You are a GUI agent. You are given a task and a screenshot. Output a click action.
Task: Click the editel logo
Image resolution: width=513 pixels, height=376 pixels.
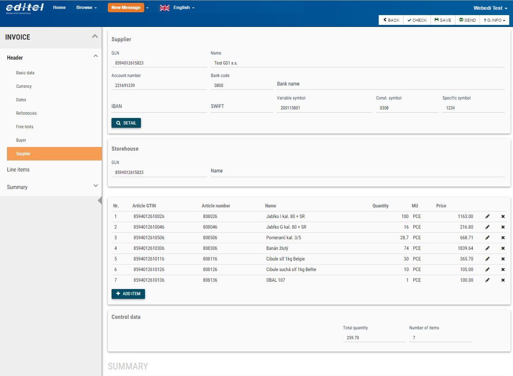[x=25, y=8]
